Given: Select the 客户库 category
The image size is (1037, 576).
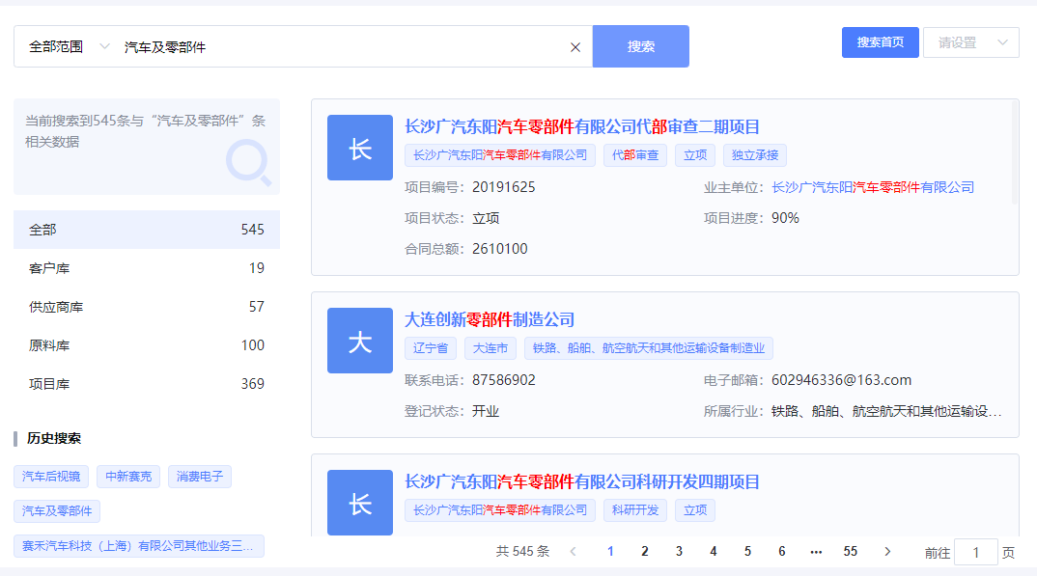Looking at the screenshot, I should tap(147, 268).
